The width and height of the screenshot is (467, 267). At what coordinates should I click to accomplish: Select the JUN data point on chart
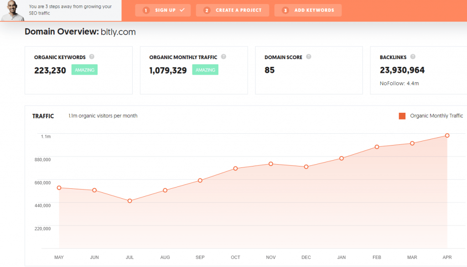coord(94,190)
